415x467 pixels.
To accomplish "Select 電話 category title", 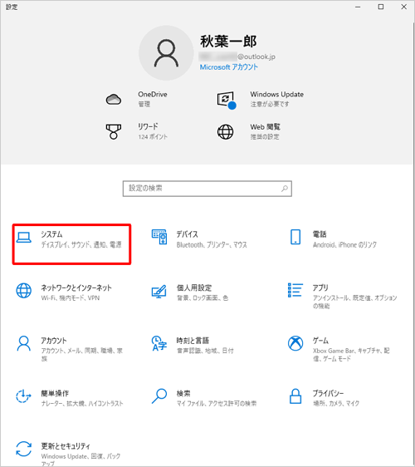I will click(320, 234).
